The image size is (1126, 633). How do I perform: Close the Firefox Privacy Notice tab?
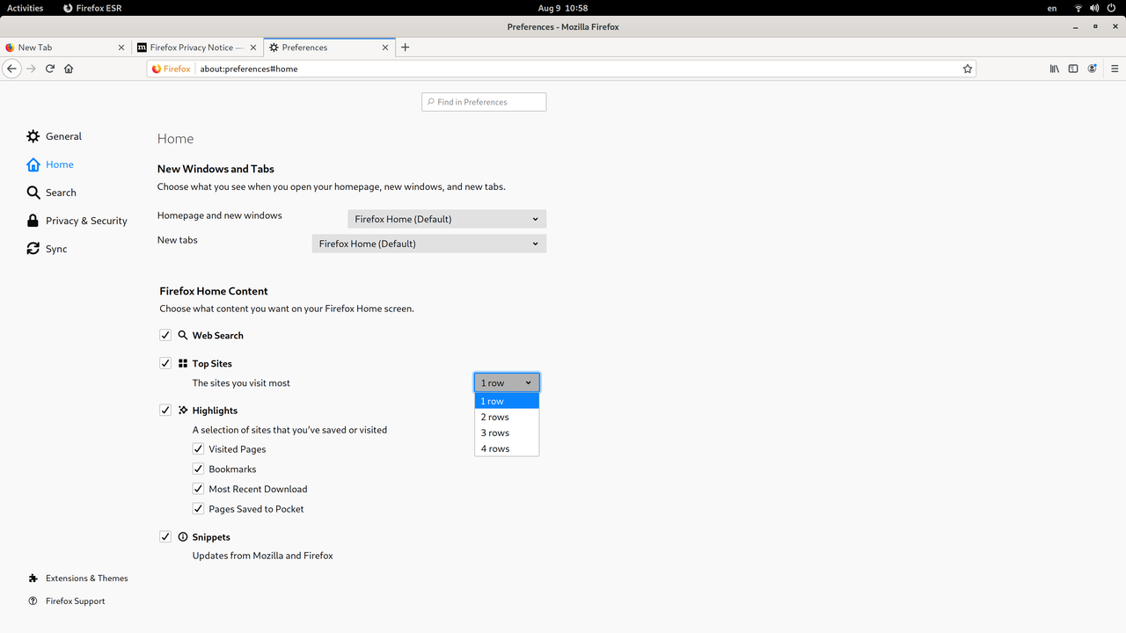(253, 47)
